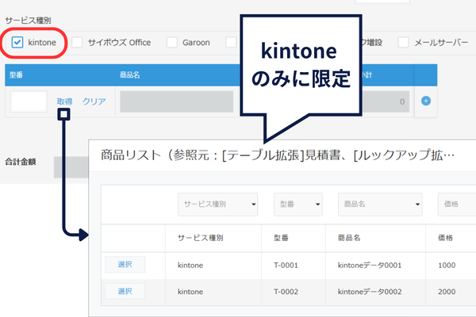The height and width of the screenshot is (317, 476).
Task: Focus the 型番 input field
Action: (29, 101)
